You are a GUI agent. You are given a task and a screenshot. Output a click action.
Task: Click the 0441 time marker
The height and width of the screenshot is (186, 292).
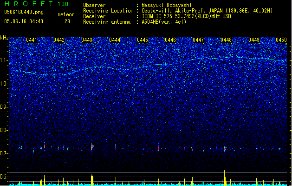coord(32,40)
